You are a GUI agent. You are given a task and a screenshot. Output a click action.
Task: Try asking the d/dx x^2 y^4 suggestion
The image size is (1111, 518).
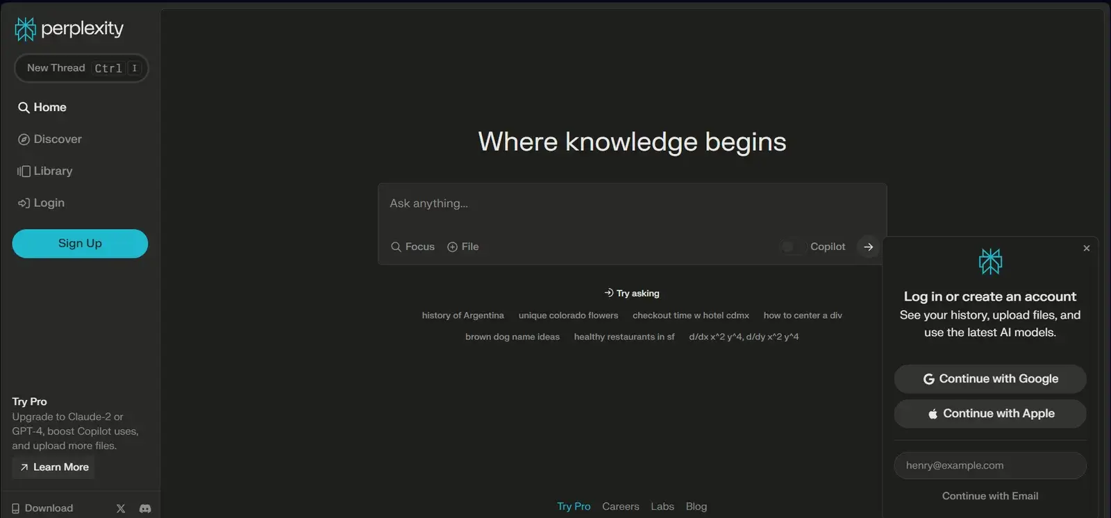pyautogui.click(x=744, y=337)
